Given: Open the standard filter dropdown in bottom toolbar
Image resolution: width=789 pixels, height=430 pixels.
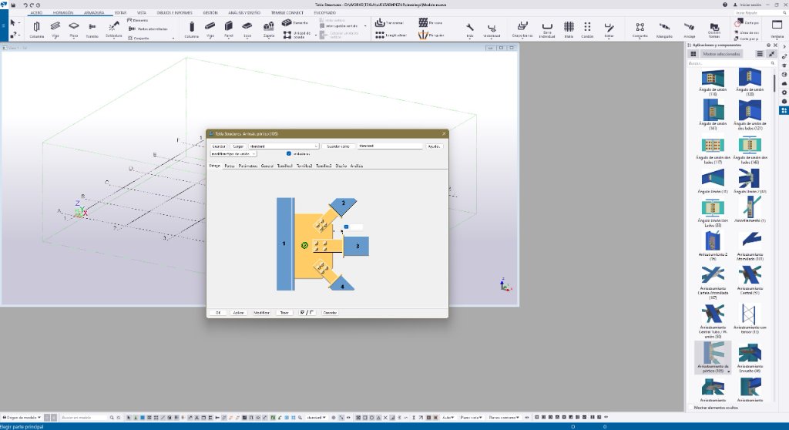Looking at the screenshot, I should click(x=317, y=418).
